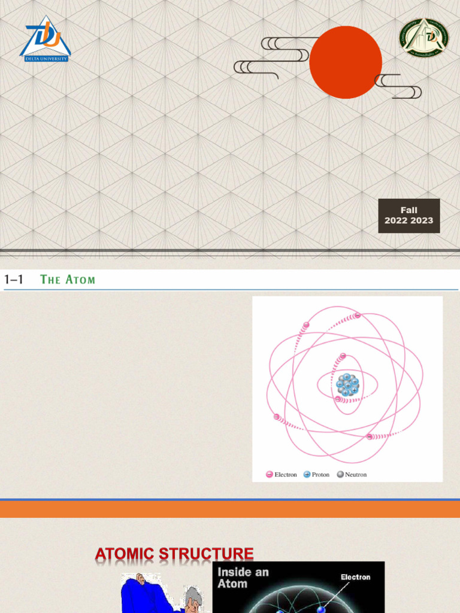
Task: Click the large orange-red circle graphic
Action: (346, 62)
